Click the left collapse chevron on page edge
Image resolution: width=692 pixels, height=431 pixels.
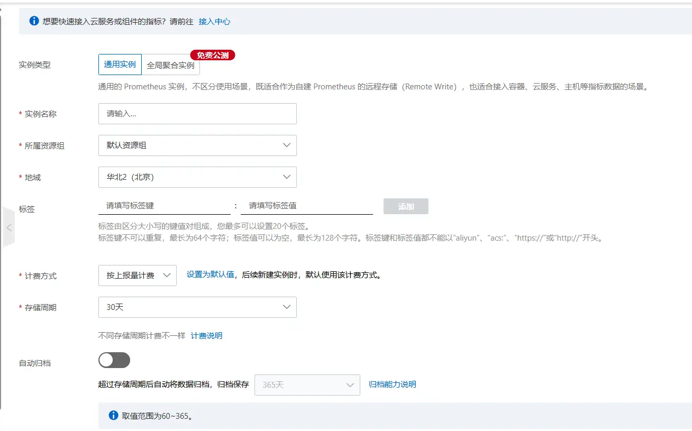(8, 226)
